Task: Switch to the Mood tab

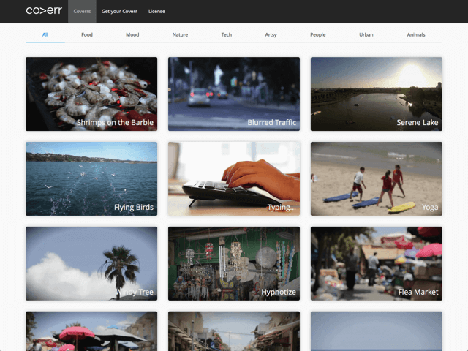Action: [132, 34]
